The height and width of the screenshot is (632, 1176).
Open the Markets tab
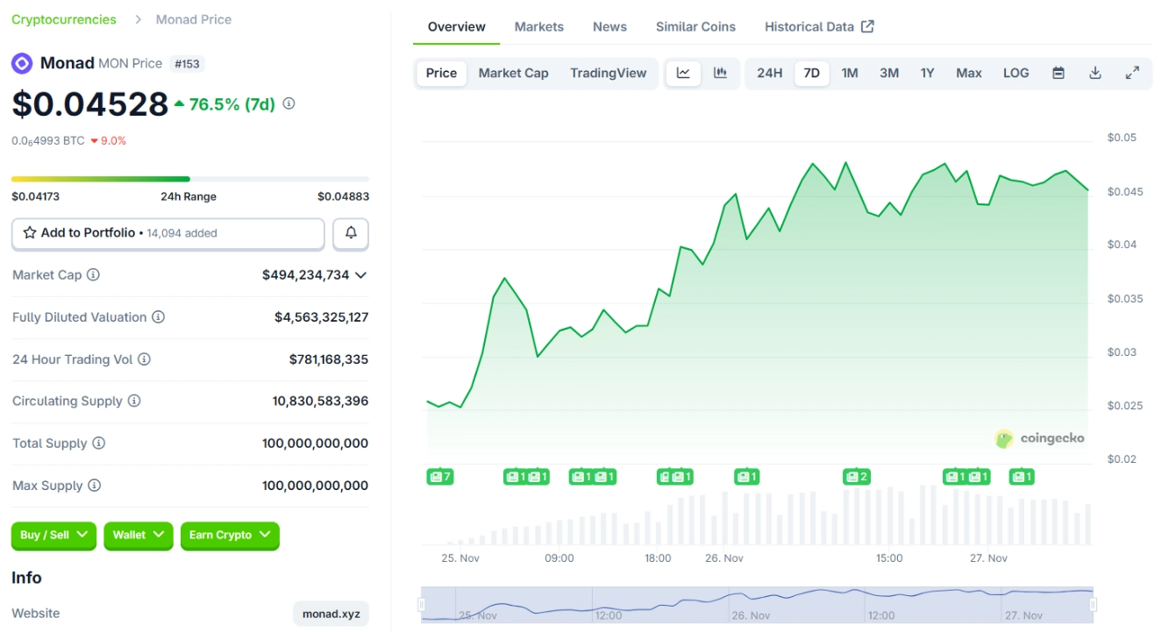click(x=538, y=26)
